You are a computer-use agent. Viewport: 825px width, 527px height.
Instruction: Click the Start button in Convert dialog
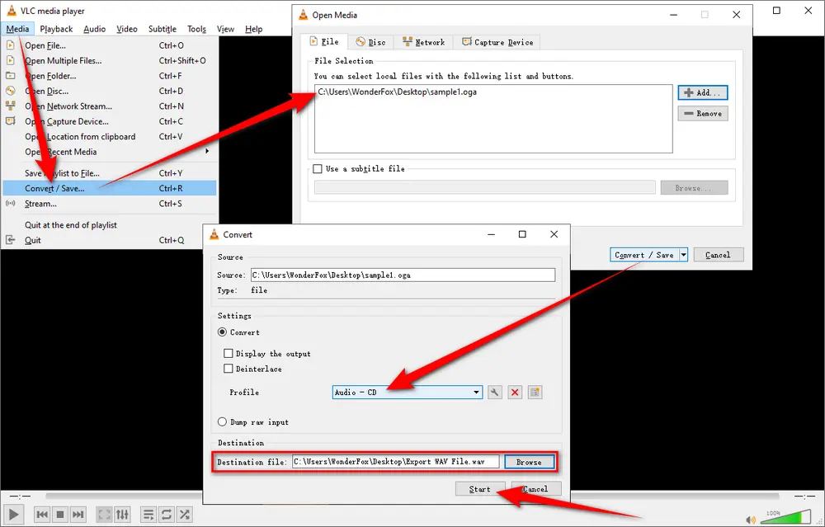480,489
